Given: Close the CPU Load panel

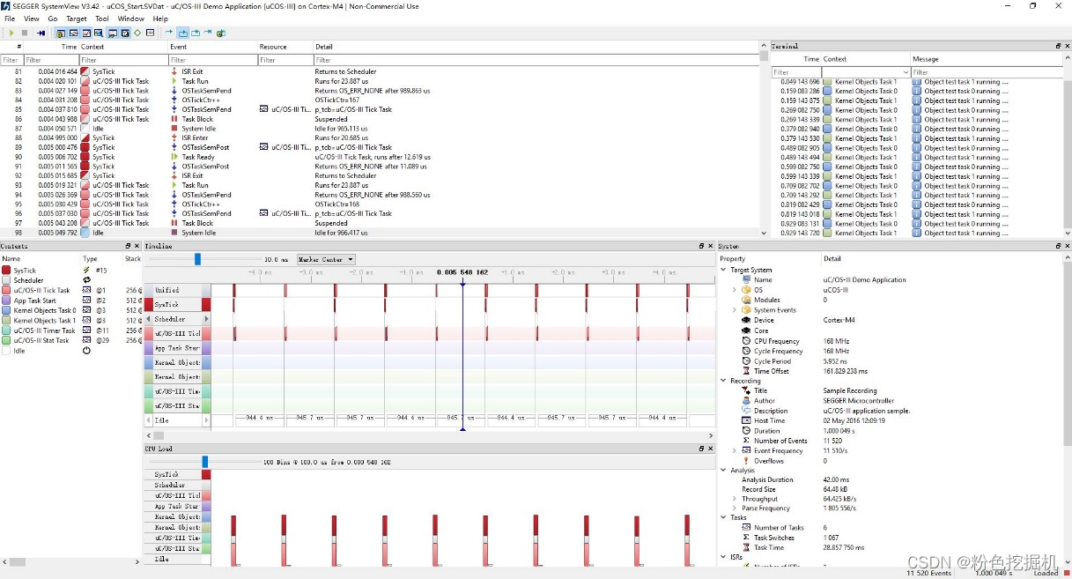Looking at the screenshot, I should coord(710,449).
